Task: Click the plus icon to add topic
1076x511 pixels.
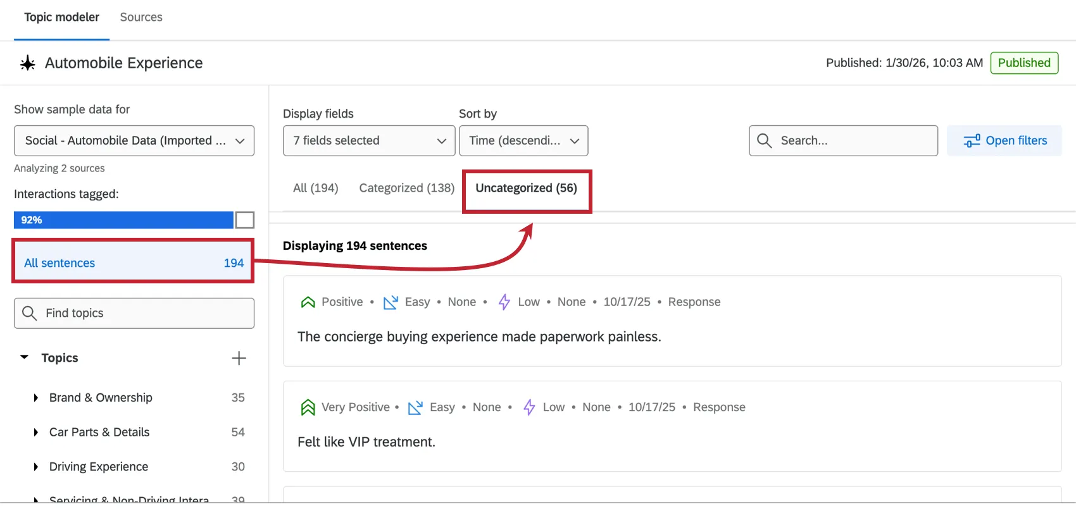Action: tap(239, 359)
